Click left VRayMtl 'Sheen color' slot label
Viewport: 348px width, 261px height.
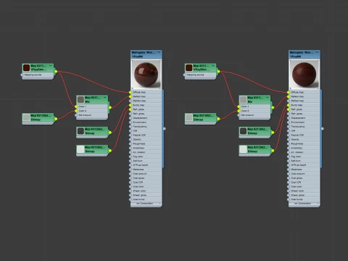[139, 191]
